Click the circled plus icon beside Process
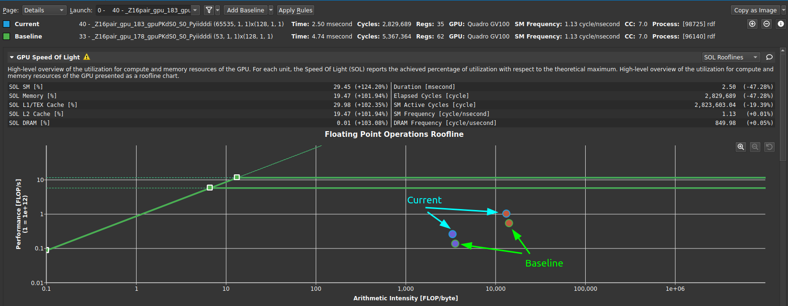The image size is (788, 306). point(752,24)
